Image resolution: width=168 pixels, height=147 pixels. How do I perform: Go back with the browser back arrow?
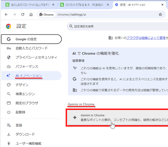[x=6, y=15]
